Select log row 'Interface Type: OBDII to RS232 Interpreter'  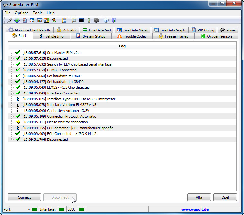coord(122,99)
